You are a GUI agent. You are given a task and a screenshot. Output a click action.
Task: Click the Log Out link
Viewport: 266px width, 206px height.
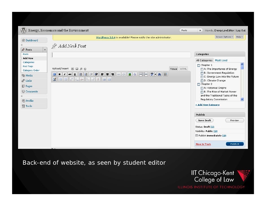click(x=241, y=31)
